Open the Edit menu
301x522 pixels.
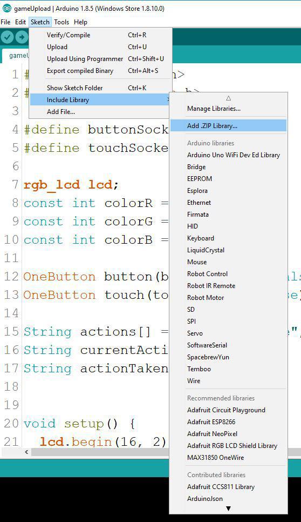(20, 22)
